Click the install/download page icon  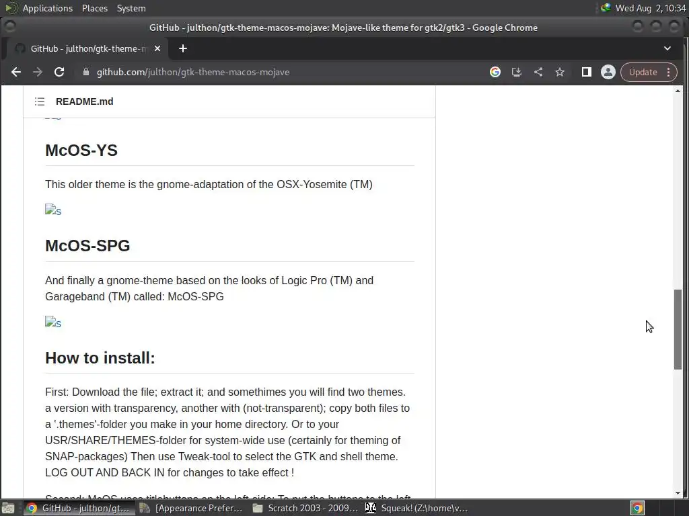[x=517, y=72]
